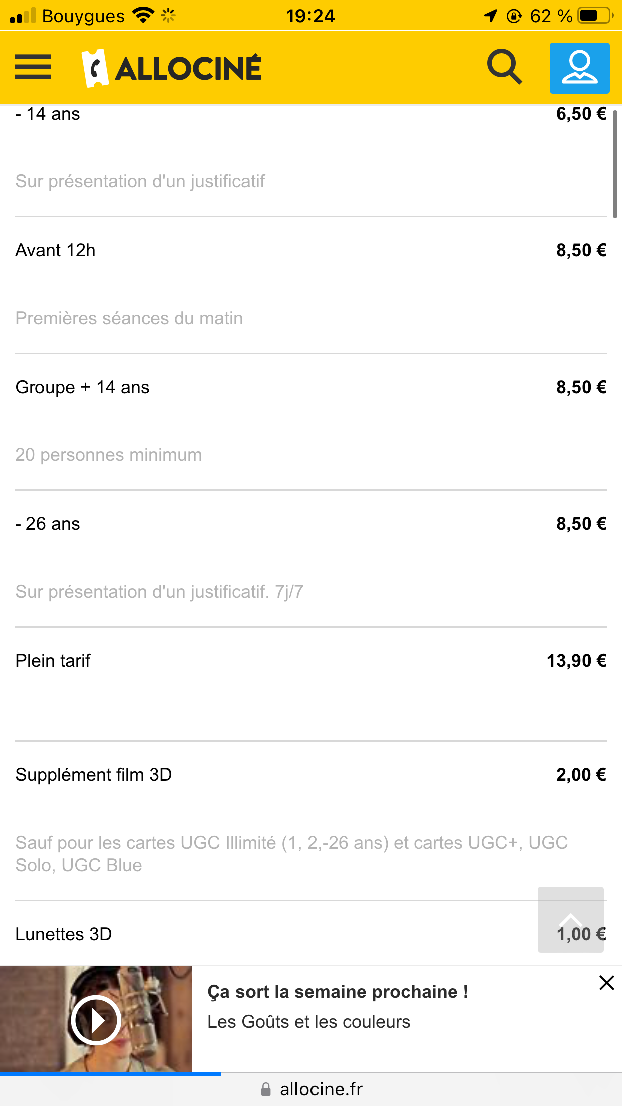Tap the AlloCiné logo
The width and height of the screenshot is (622, 1106).
tap(172, 68)
